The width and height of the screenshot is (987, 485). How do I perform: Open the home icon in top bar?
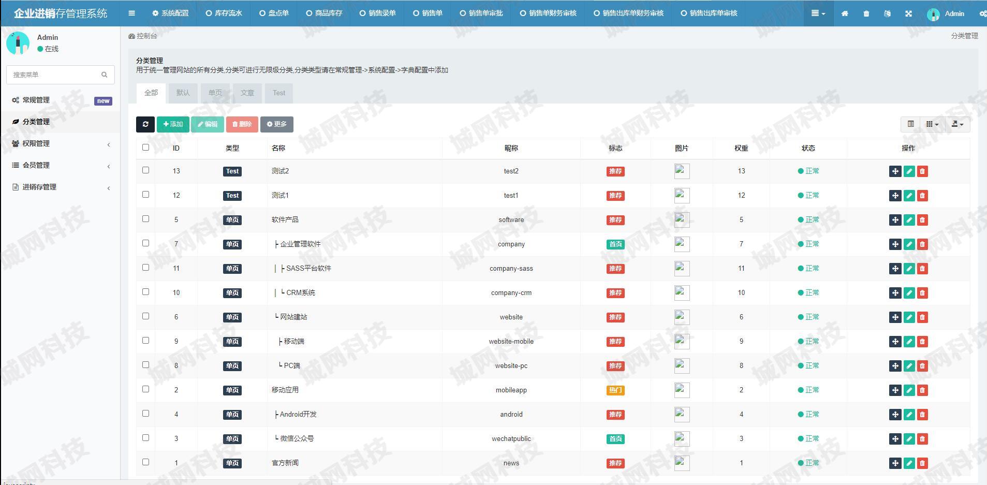click(845, 13)
